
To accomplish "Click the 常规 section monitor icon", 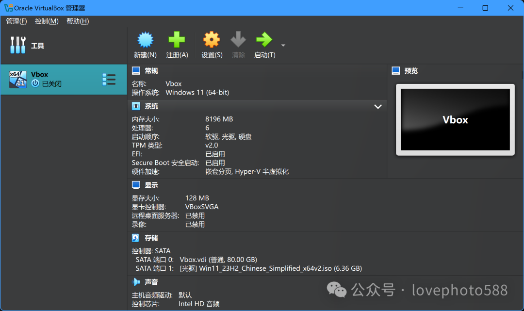I will [x=136, y=70].
